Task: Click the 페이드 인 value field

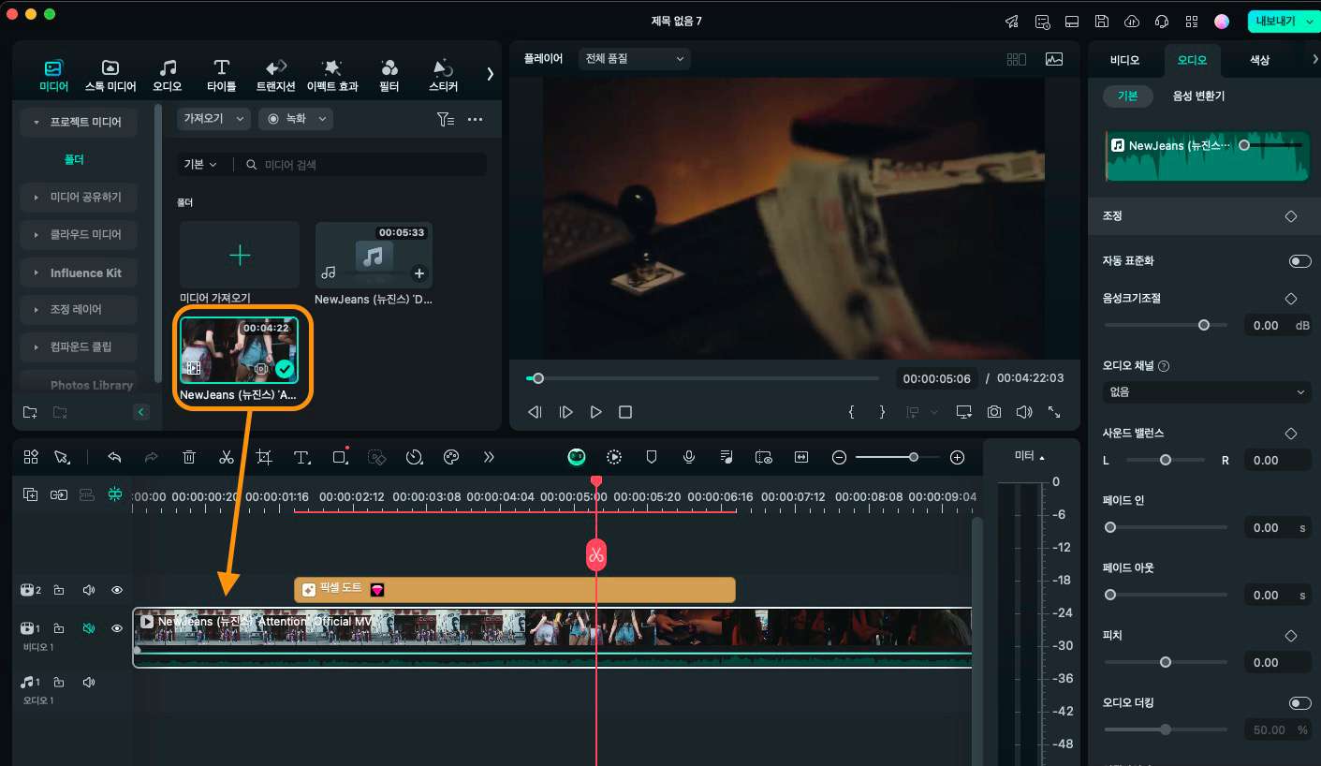Action: tap(1277, 528)
